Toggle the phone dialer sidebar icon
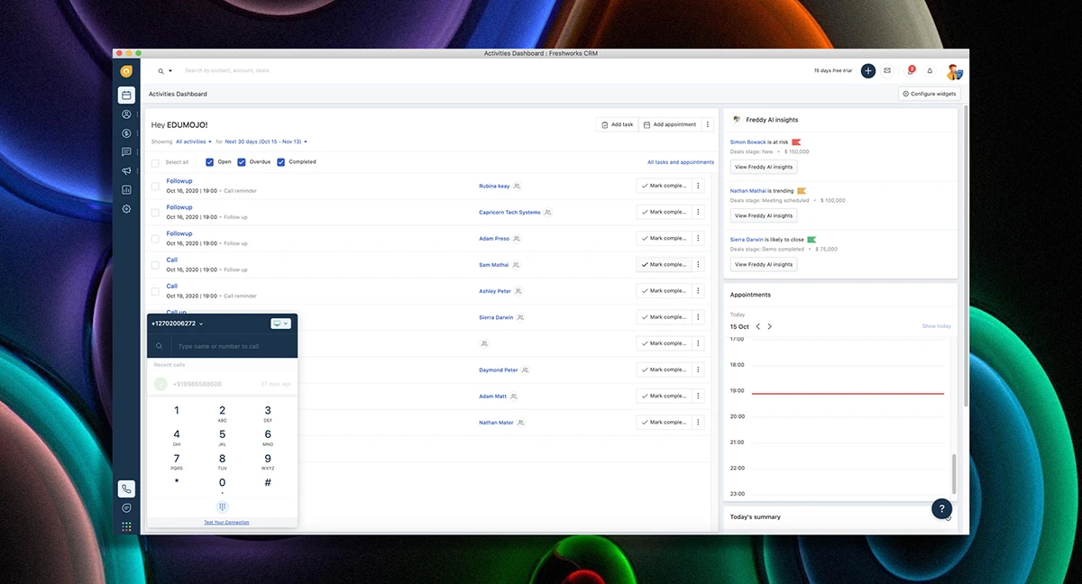Image resolution: width=1082 pixels, height=584 pixels. (x=126, y=488)
